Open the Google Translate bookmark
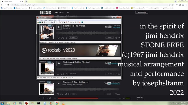 tap(7, 8)
